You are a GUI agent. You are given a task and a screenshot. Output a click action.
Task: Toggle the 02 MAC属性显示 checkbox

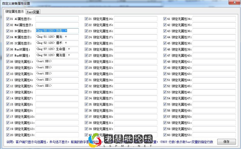tap(8, 25)
